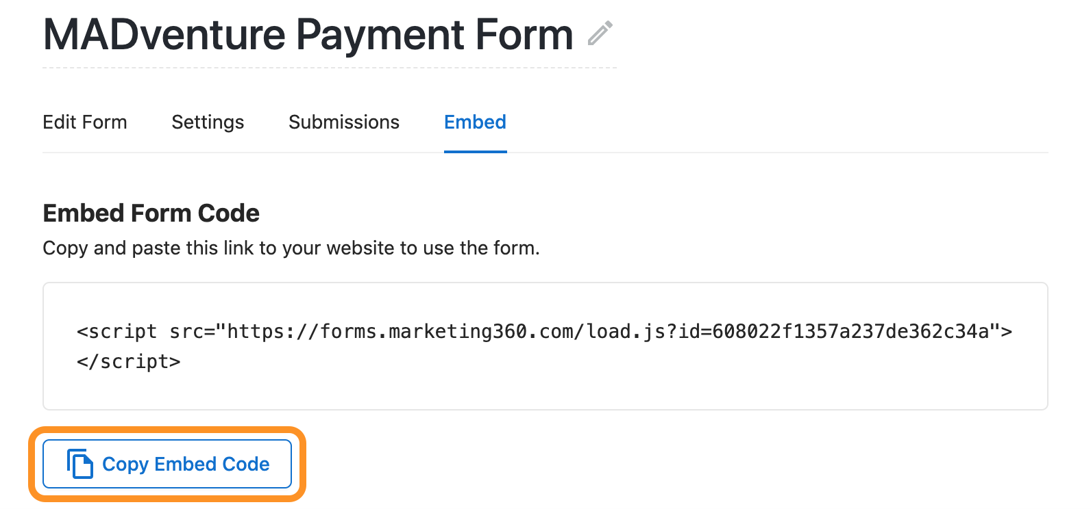Click the pencil icon to rename form
Viewport: 1091px width, 509px height.
click(x=600, y=34)
